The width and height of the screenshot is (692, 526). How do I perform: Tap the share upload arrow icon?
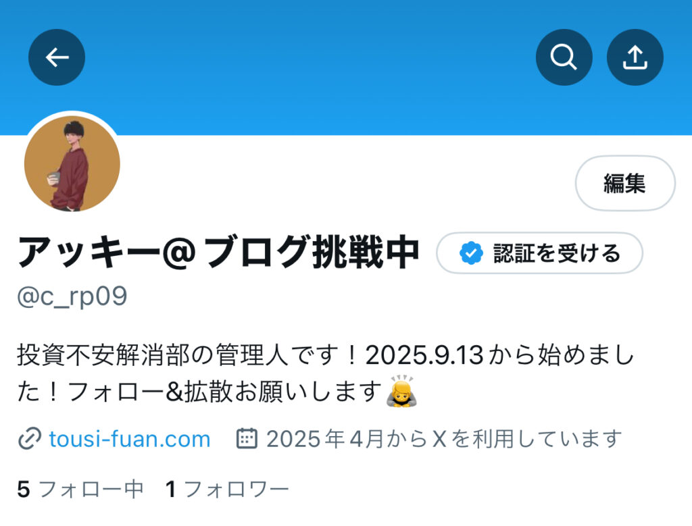(x=635, y=57)
